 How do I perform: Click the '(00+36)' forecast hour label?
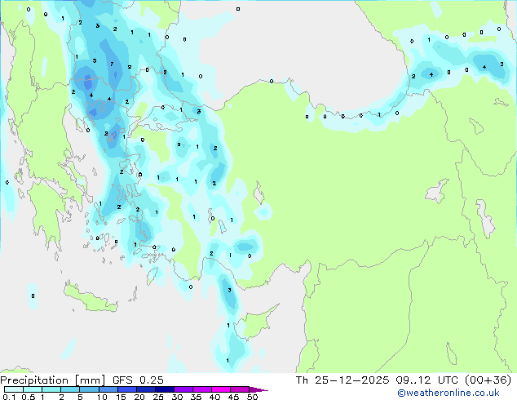click(488, 380)
